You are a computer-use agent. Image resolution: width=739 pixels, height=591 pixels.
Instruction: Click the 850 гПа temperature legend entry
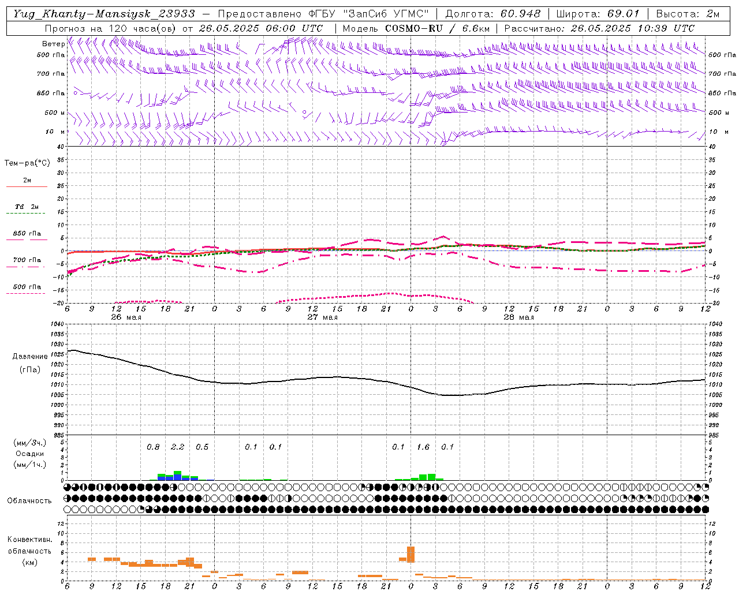(27, 234)
